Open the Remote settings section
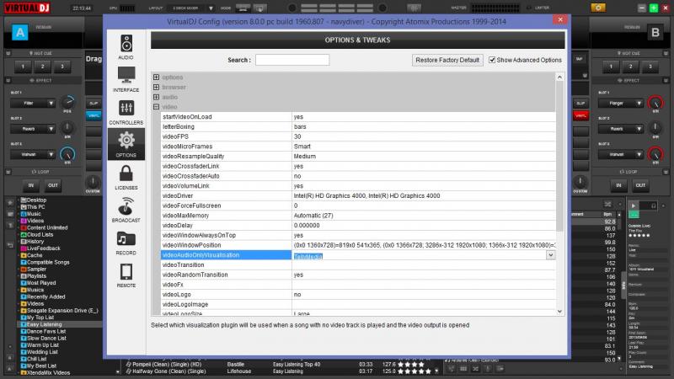This screenshot has width=674, height=379. [126, 275]
